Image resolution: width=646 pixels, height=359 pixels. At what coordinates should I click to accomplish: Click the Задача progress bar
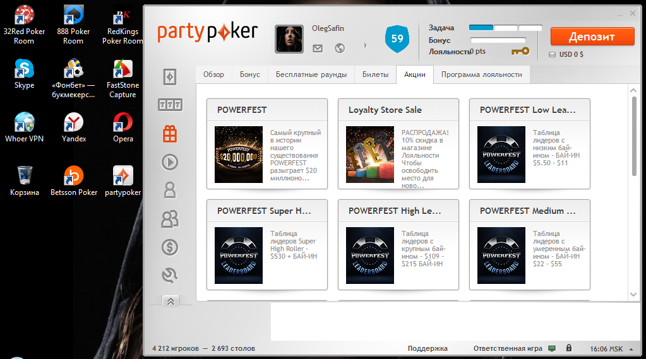coord(506,28)
